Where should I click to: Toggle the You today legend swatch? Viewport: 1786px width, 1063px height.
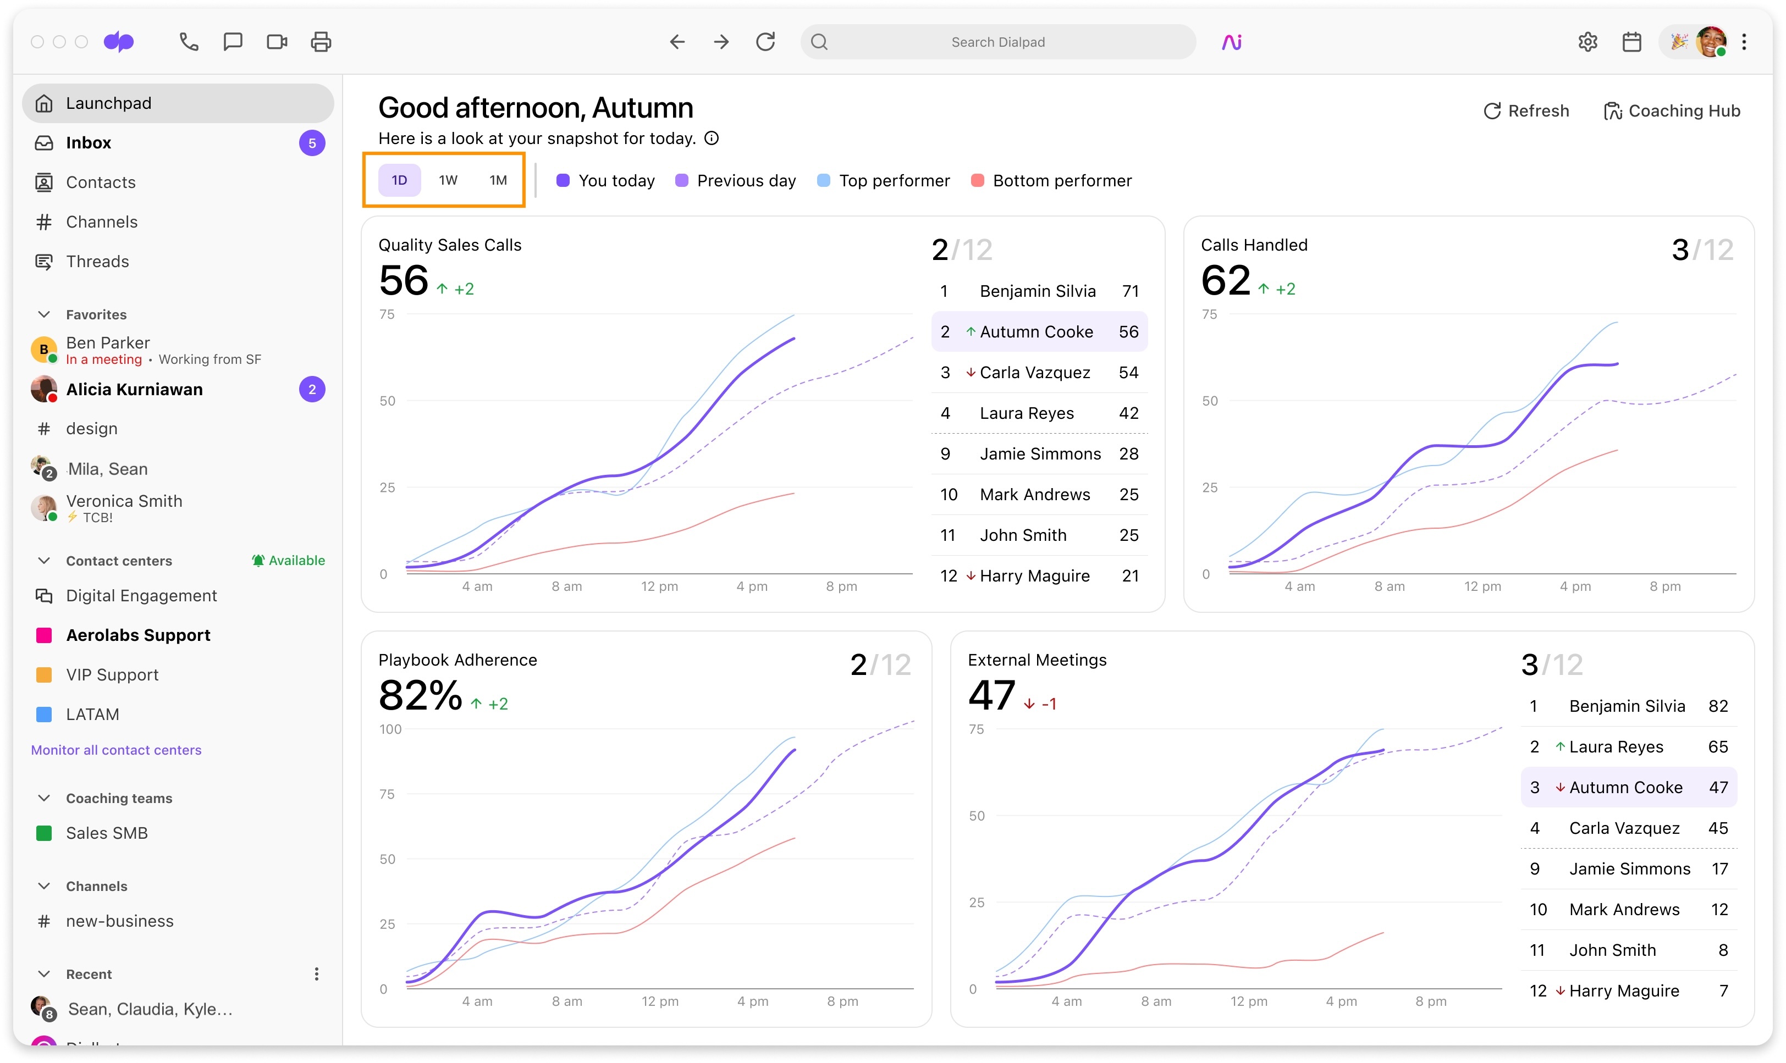click(x=563, y=180)
